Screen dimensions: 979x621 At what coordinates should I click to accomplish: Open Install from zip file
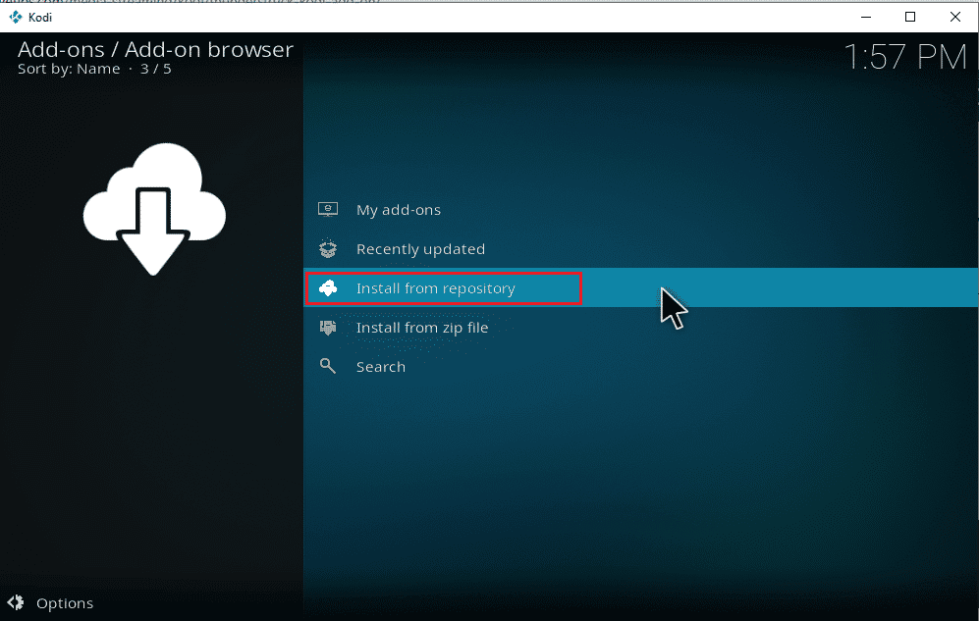422,327
